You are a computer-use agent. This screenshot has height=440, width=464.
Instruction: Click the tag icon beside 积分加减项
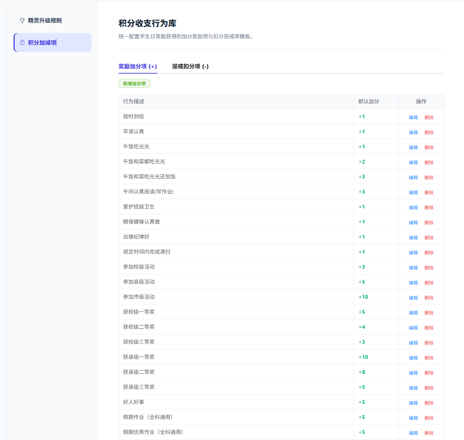[x=22, y=42]
